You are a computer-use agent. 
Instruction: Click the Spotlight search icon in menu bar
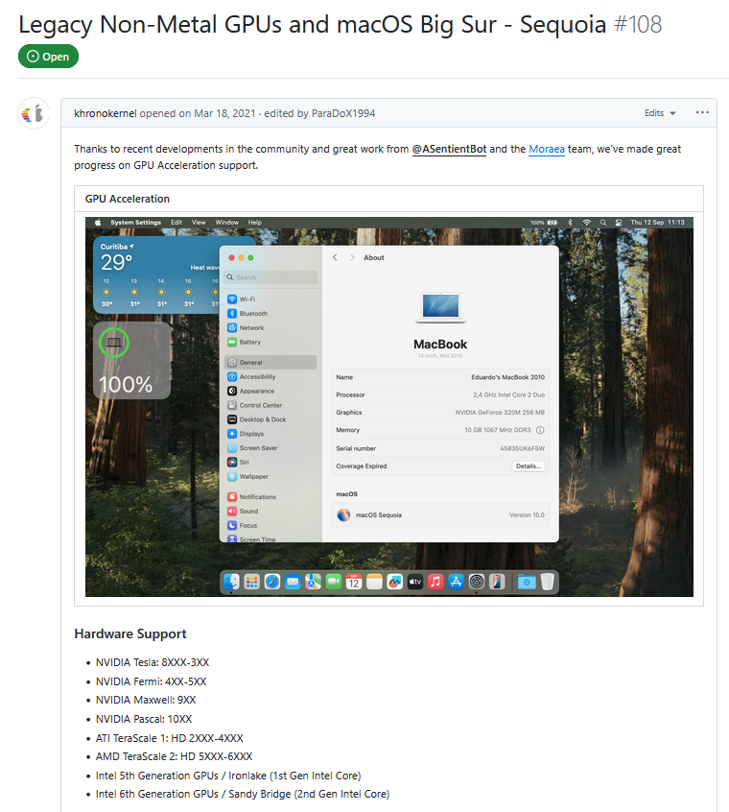point(603,223)
